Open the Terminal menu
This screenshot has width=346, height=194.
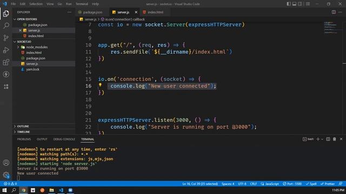click(x=82, y=4)
